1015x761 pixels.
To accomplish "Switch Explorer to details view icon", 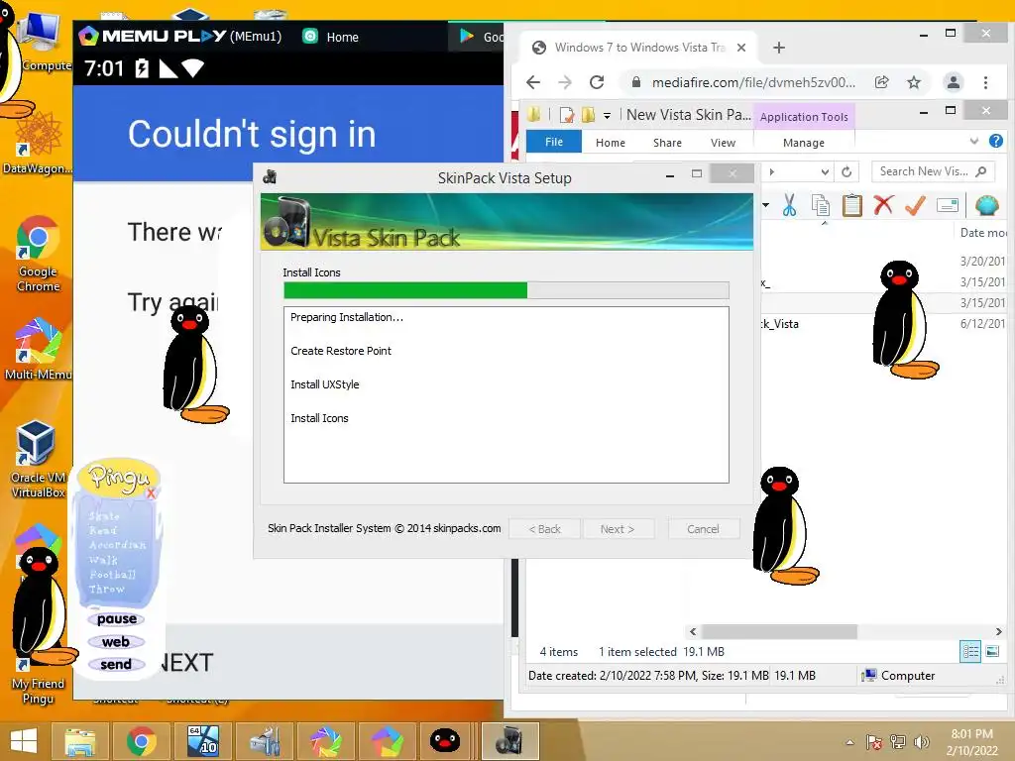I will point(970,651).
